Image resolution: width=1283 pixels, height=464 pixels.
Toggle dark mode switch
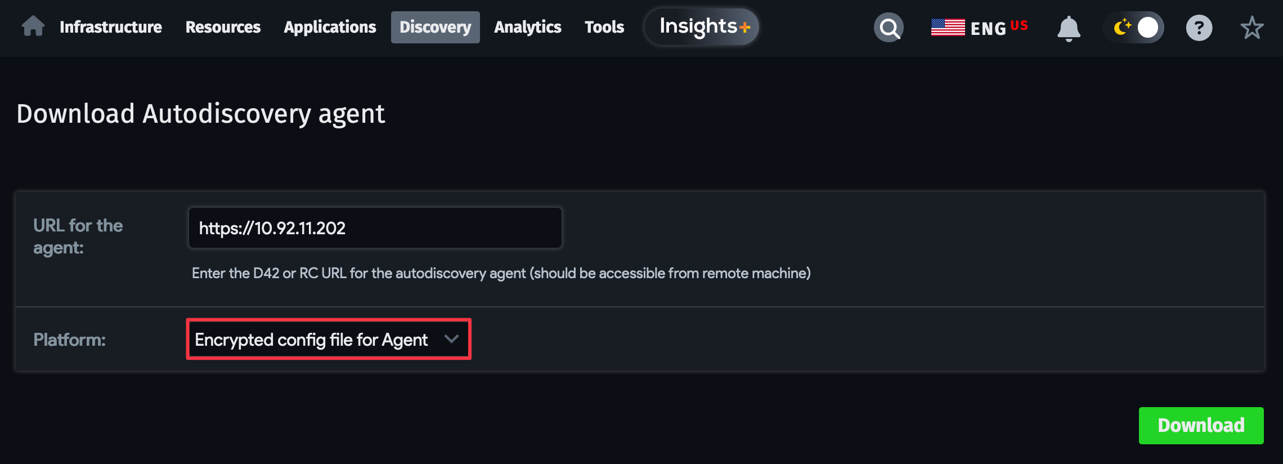pos(1133,27)
